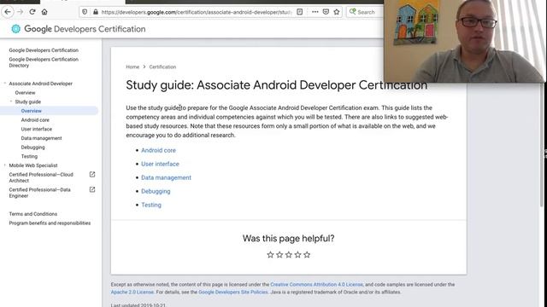Image resolution: width=547 pixels, height=307 pixels.
Task: Click in the browser search box
Action: click(x=365, y=12)
